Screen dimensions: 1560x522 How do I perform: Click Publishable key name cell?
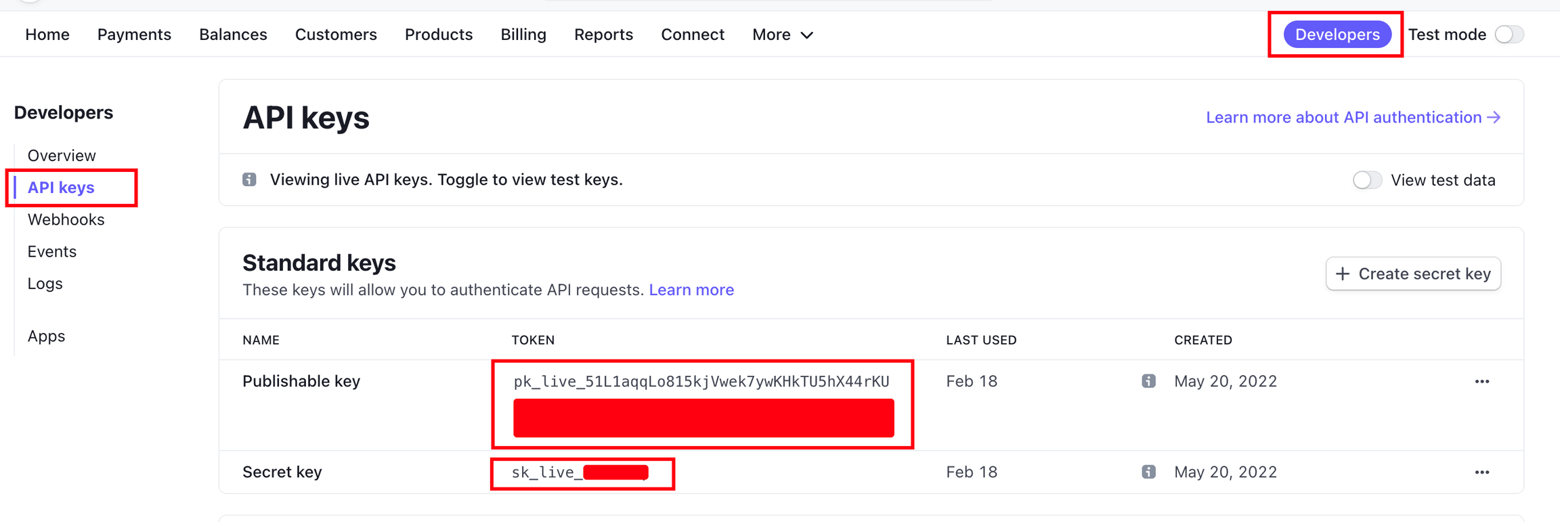point(301,381)
